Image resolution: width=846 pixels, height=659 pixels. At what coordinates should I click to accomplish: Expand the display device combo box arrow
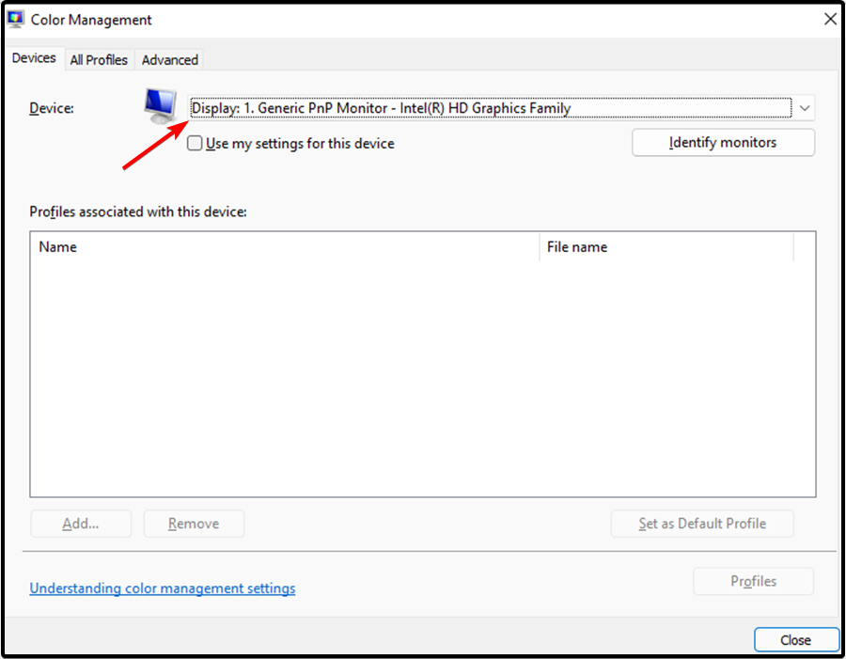[x=805, y=107]
